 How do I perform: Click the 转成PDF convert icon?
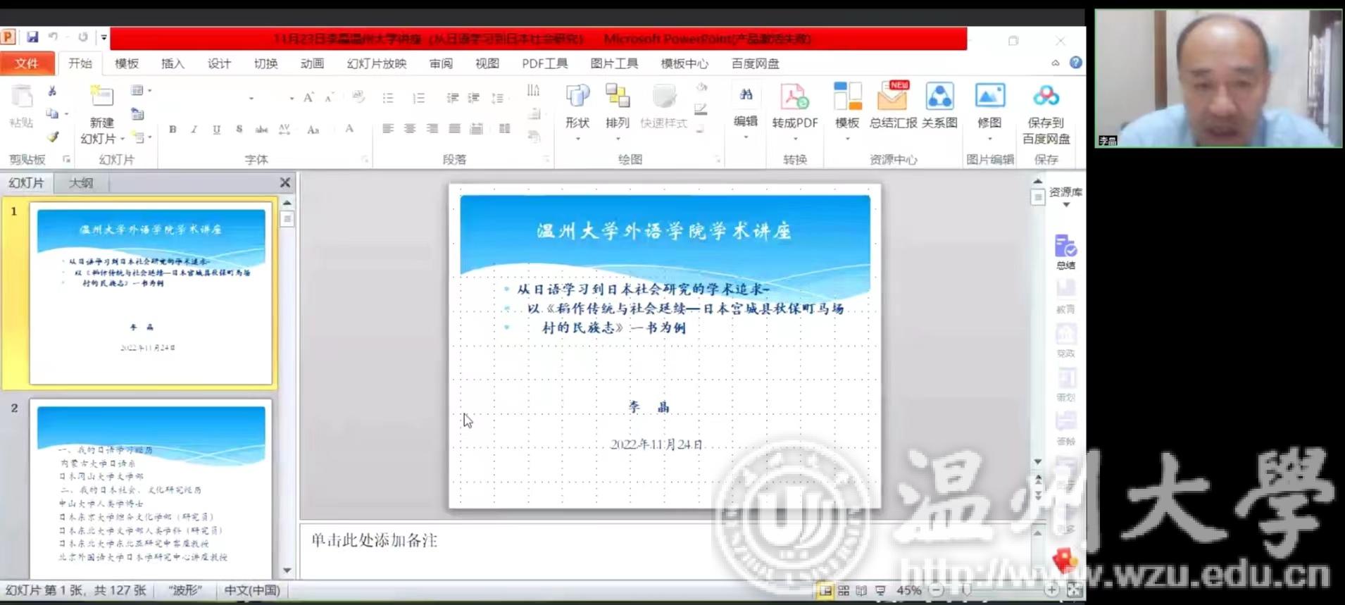tap(794, 97)
